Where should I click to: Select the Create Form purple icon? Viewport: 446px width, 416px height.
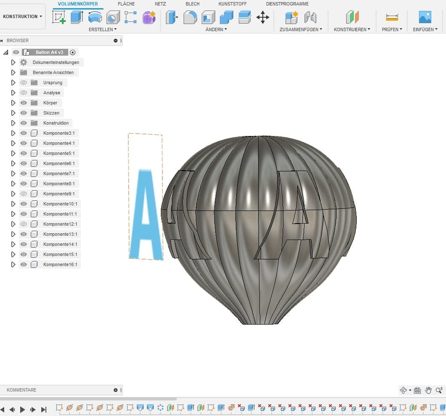(149, 17)
